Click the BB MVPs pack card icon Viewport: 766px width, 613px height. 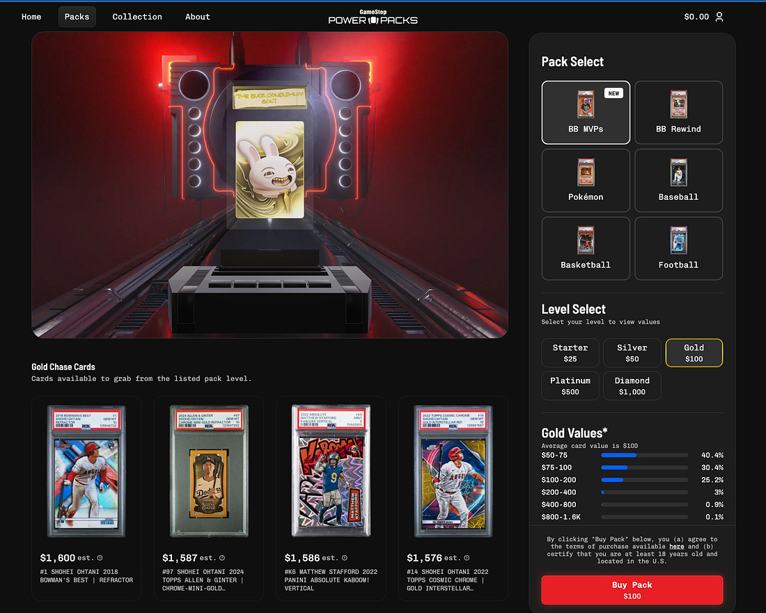(586, 104)
